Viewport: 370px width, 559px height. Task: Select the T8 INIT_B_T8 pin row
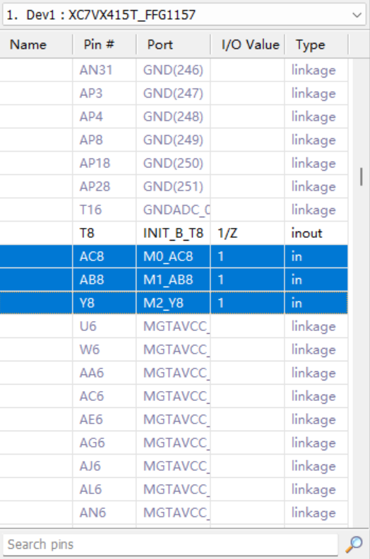click(174, 233)
